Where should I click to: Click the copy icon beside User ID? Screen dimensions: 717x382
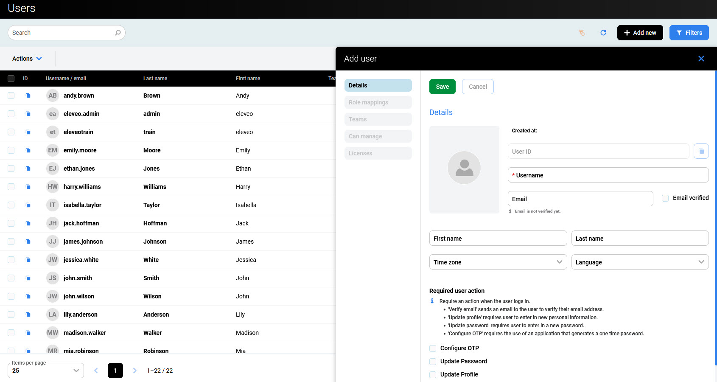(701, 151)
